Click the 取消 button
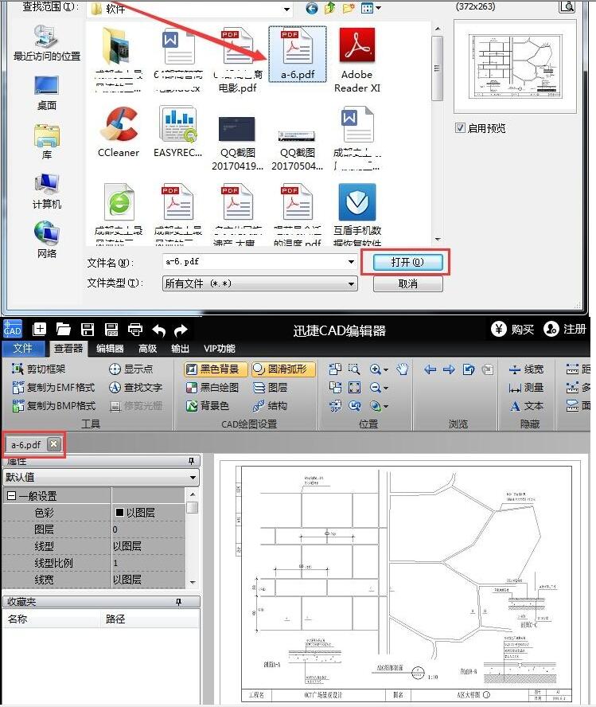The image size is (596, 707). (407, 283)
